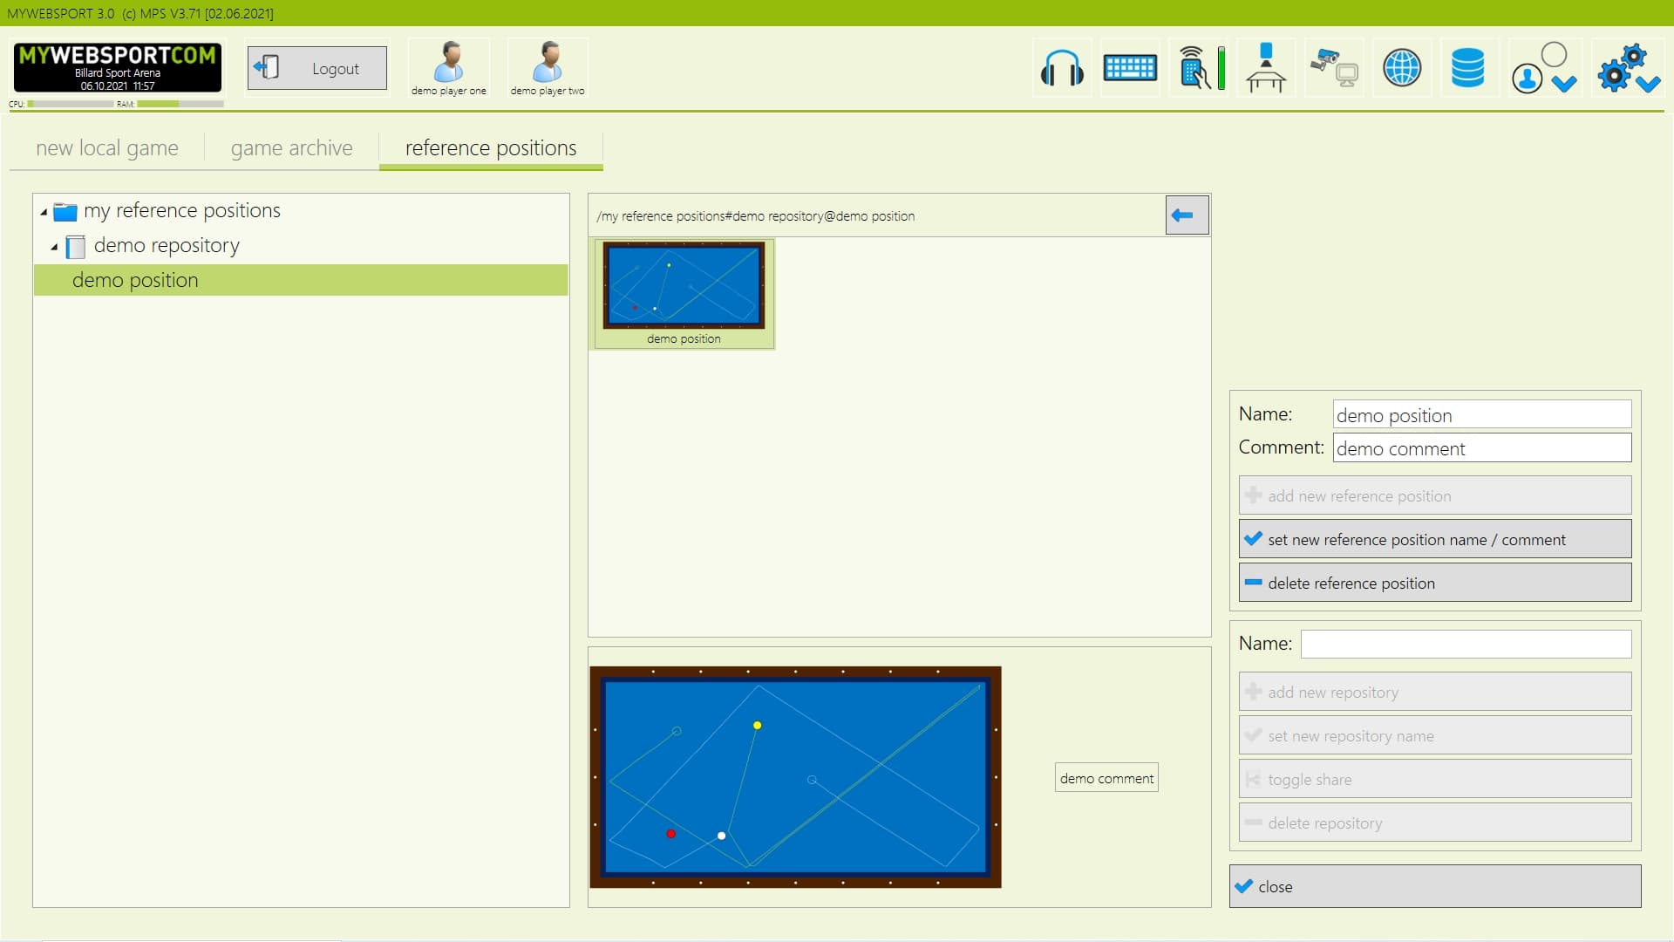Click the Logout button
Image resolution: width=1674 pixels, height=942 pixels.
[x=317, y=68]
